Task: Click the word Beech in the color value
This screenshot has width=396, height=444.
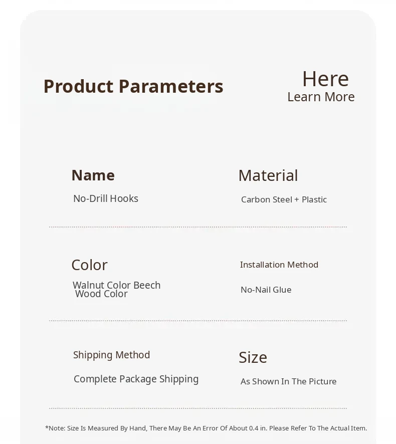Action: [x=147, y=285]
